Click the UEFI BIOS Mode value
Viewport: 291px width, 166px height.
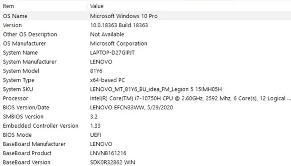coord(96,135)
